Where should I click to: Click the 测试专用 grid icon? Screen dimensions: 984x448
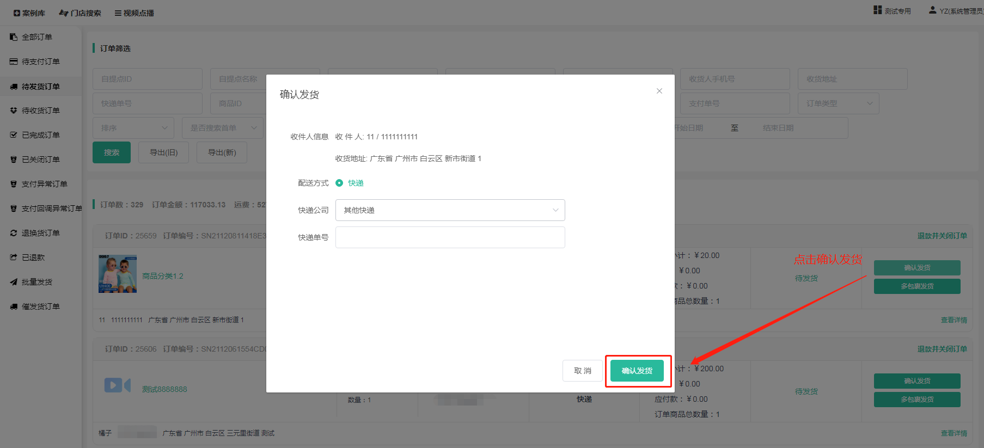click(x=877, y=10)
